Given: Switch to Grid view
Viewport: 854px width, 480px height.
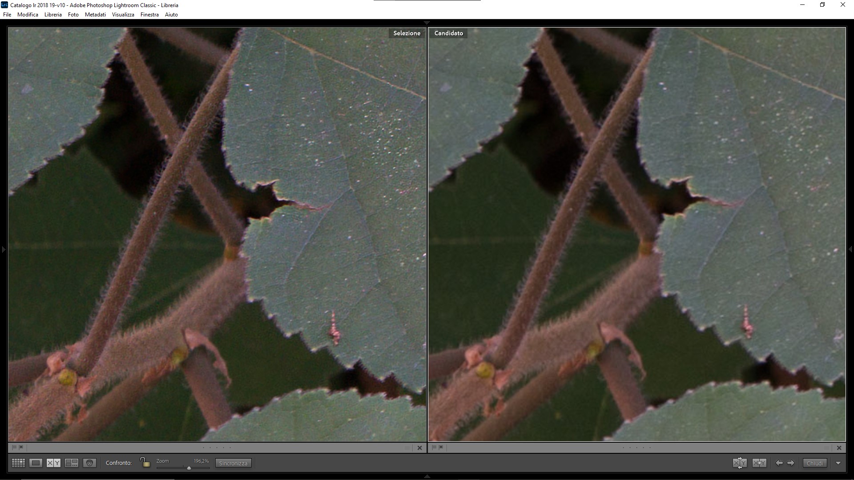Looking at the screenshot, I should 18,463.
